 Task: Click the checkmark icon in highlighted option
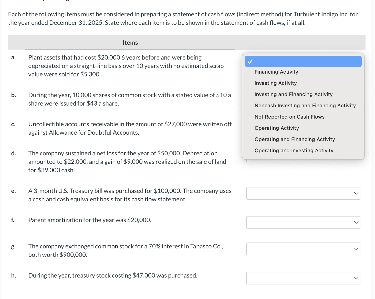(x=250, y=61)
